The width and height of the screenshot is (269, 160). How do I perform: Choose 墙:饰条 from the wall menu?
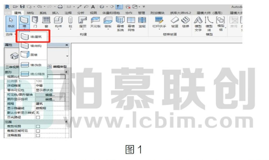[33, 65]
